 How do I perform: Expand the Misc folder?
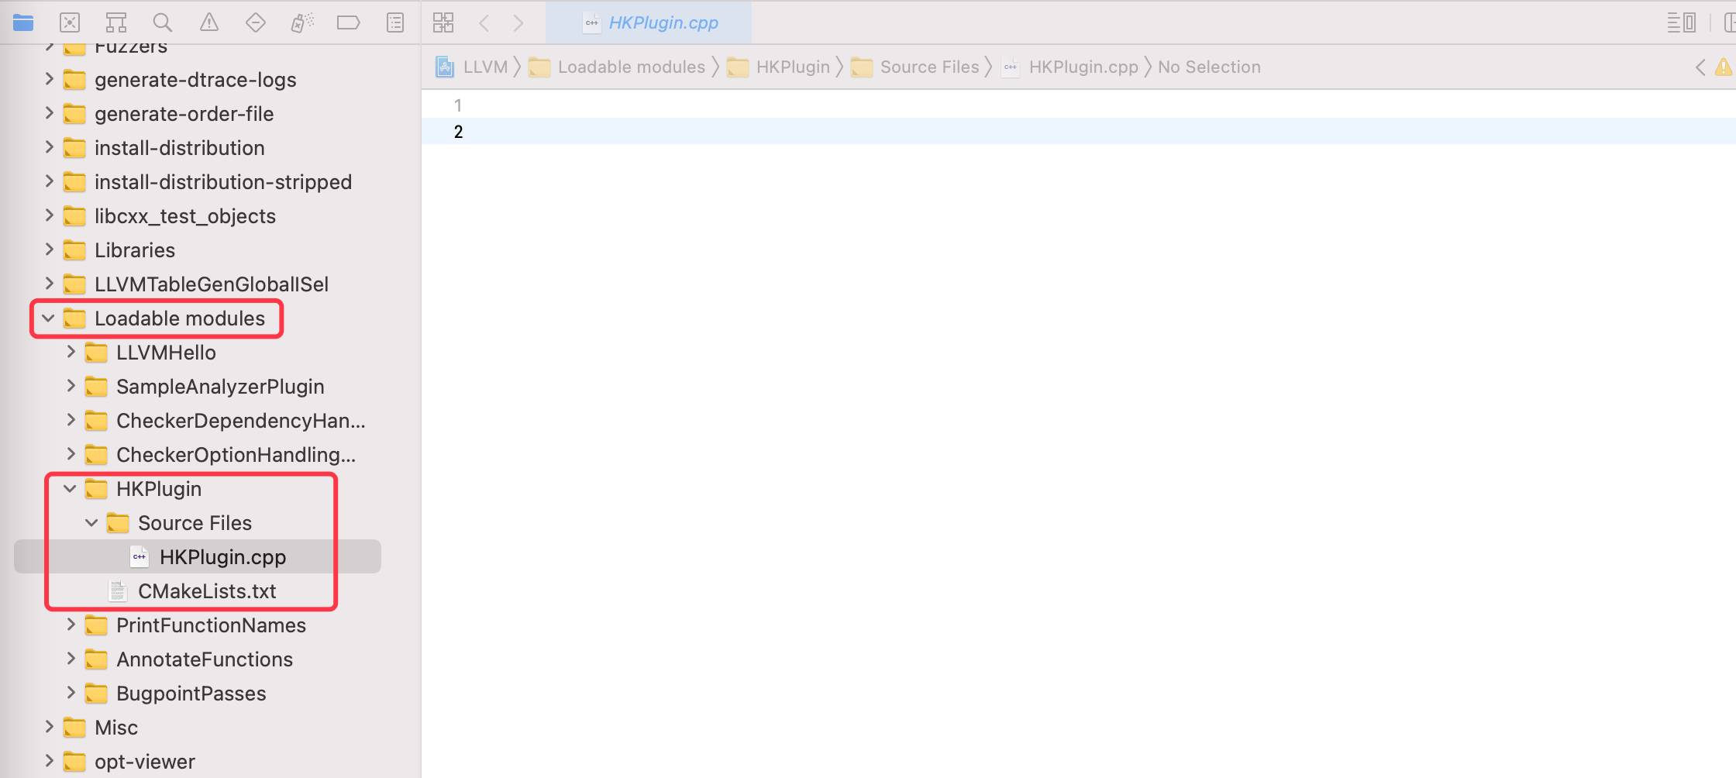click(x=50, y=727)
